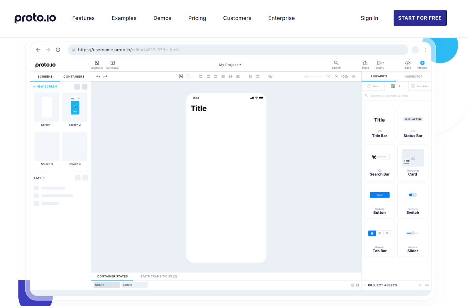
Task: Open the Features menu item
Action: pos(84,18)
